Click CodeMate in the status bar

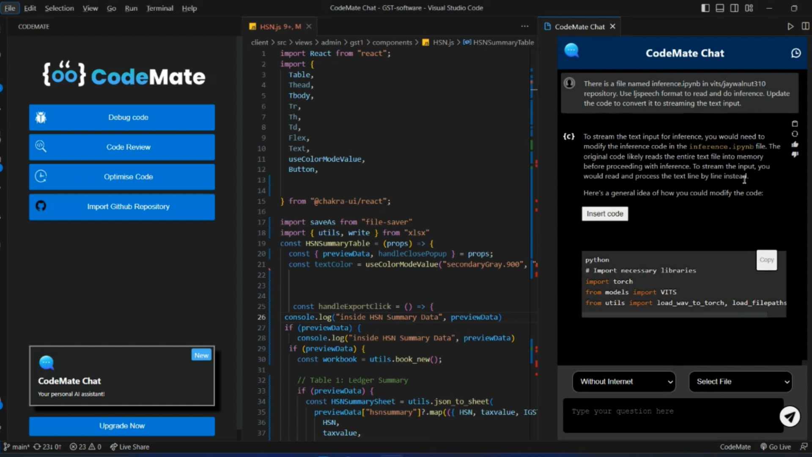click(735, 447)
